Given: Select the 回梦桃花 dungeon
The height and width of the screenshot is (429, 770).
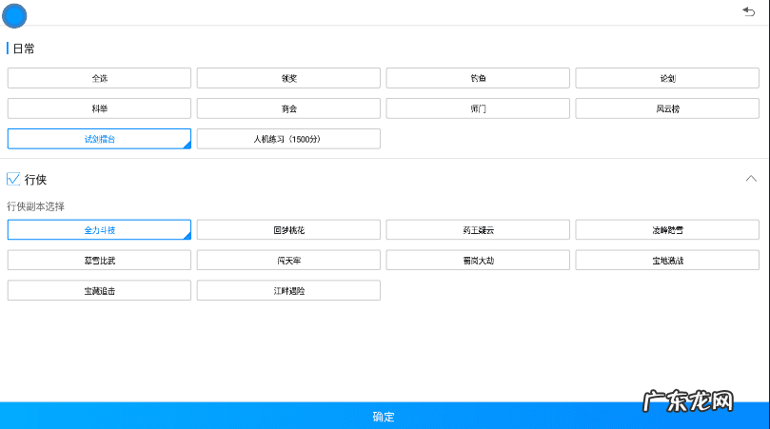Looking at the screenshot, I should click(x=288, y=230).
